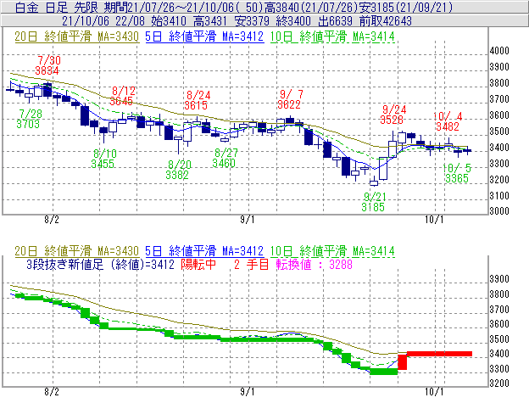Viewport: 529px width, 403px height.
Task: Click the red 陽転中 status text
Action: [x=198, y=264]
